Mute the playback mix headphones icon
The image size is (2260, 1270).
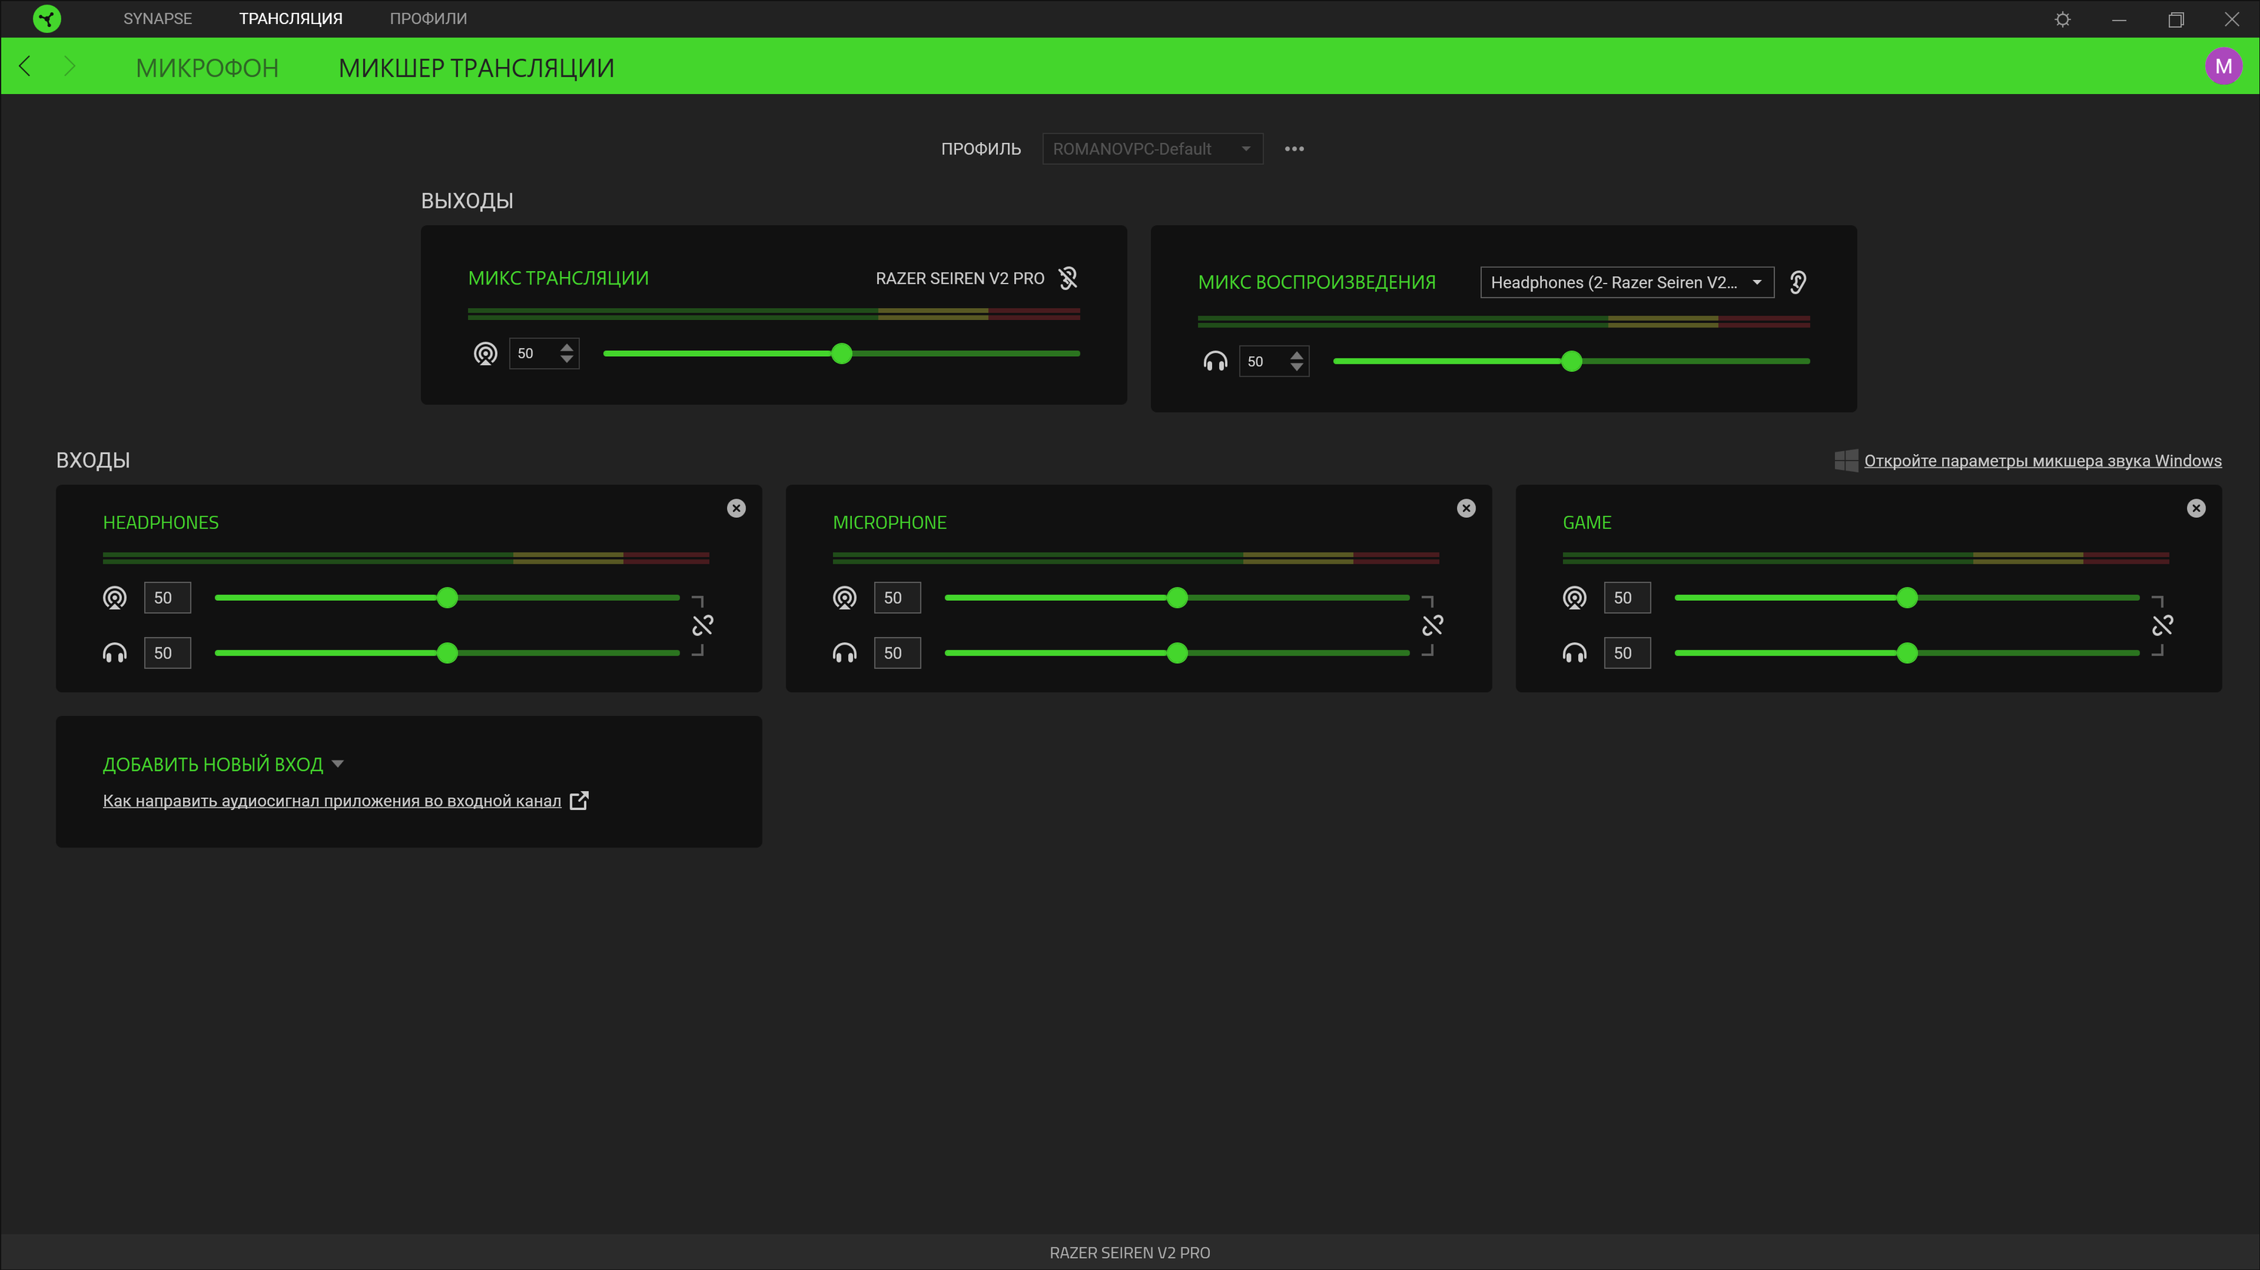[1215, 361]
